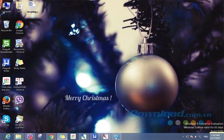
Task: Switch to Chrome in the taskbar
Action: (x=51, y=136)
